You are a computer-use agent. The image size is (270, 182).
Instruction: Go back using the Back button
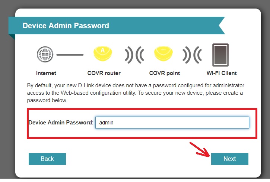(x=47, y=159)
